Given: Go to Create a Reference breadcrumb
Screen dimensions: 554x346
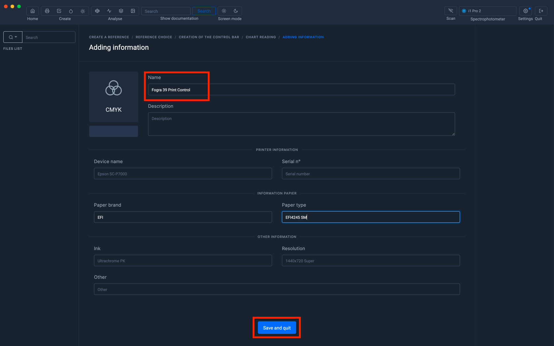Looking at the screenshot, I should (x=109, y=37).
